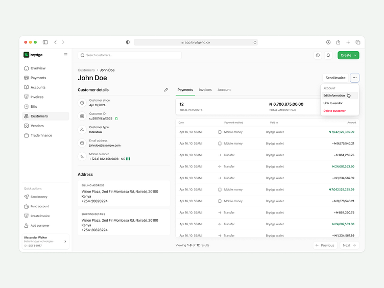Click the pencil edit icon in Customer details
Viewport: 384px width, 288px height.
point(166,90)
